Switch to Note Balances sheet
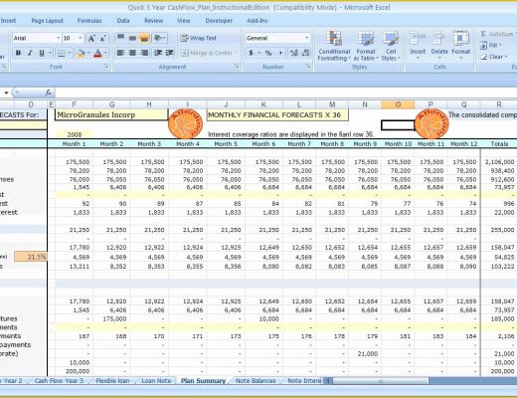Viewport: 517px width, 398px height. (x=256, y=381)
